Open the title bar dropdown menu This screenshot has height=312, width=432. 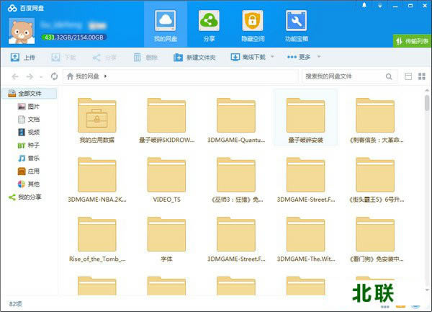pyautogui.click(x=380, y=6)
